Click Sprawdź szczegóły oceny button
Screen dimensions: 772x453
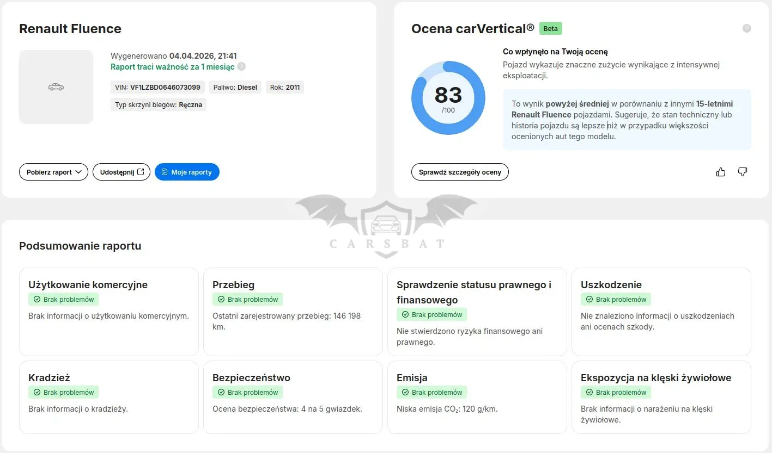(460, 172)
